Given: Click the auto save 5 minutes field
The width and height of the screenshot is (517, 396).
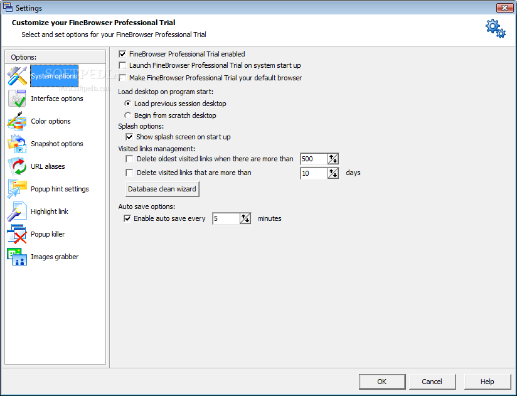Looking at the screenshot, I should tap(226, 218).
